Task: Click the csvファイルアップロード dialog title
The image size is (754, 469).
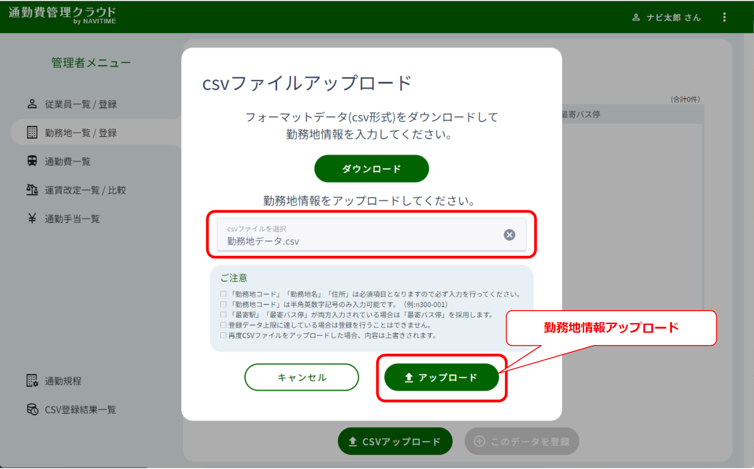Action: click(x=307, y=83)
